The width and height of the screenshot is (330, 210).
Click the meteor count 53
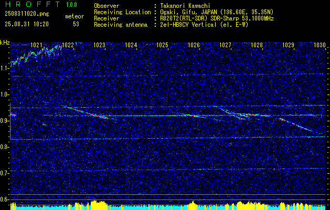click(x=76, y=24)
